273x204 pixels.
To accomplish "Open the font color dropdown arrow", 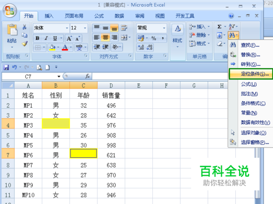I will 71,47.
